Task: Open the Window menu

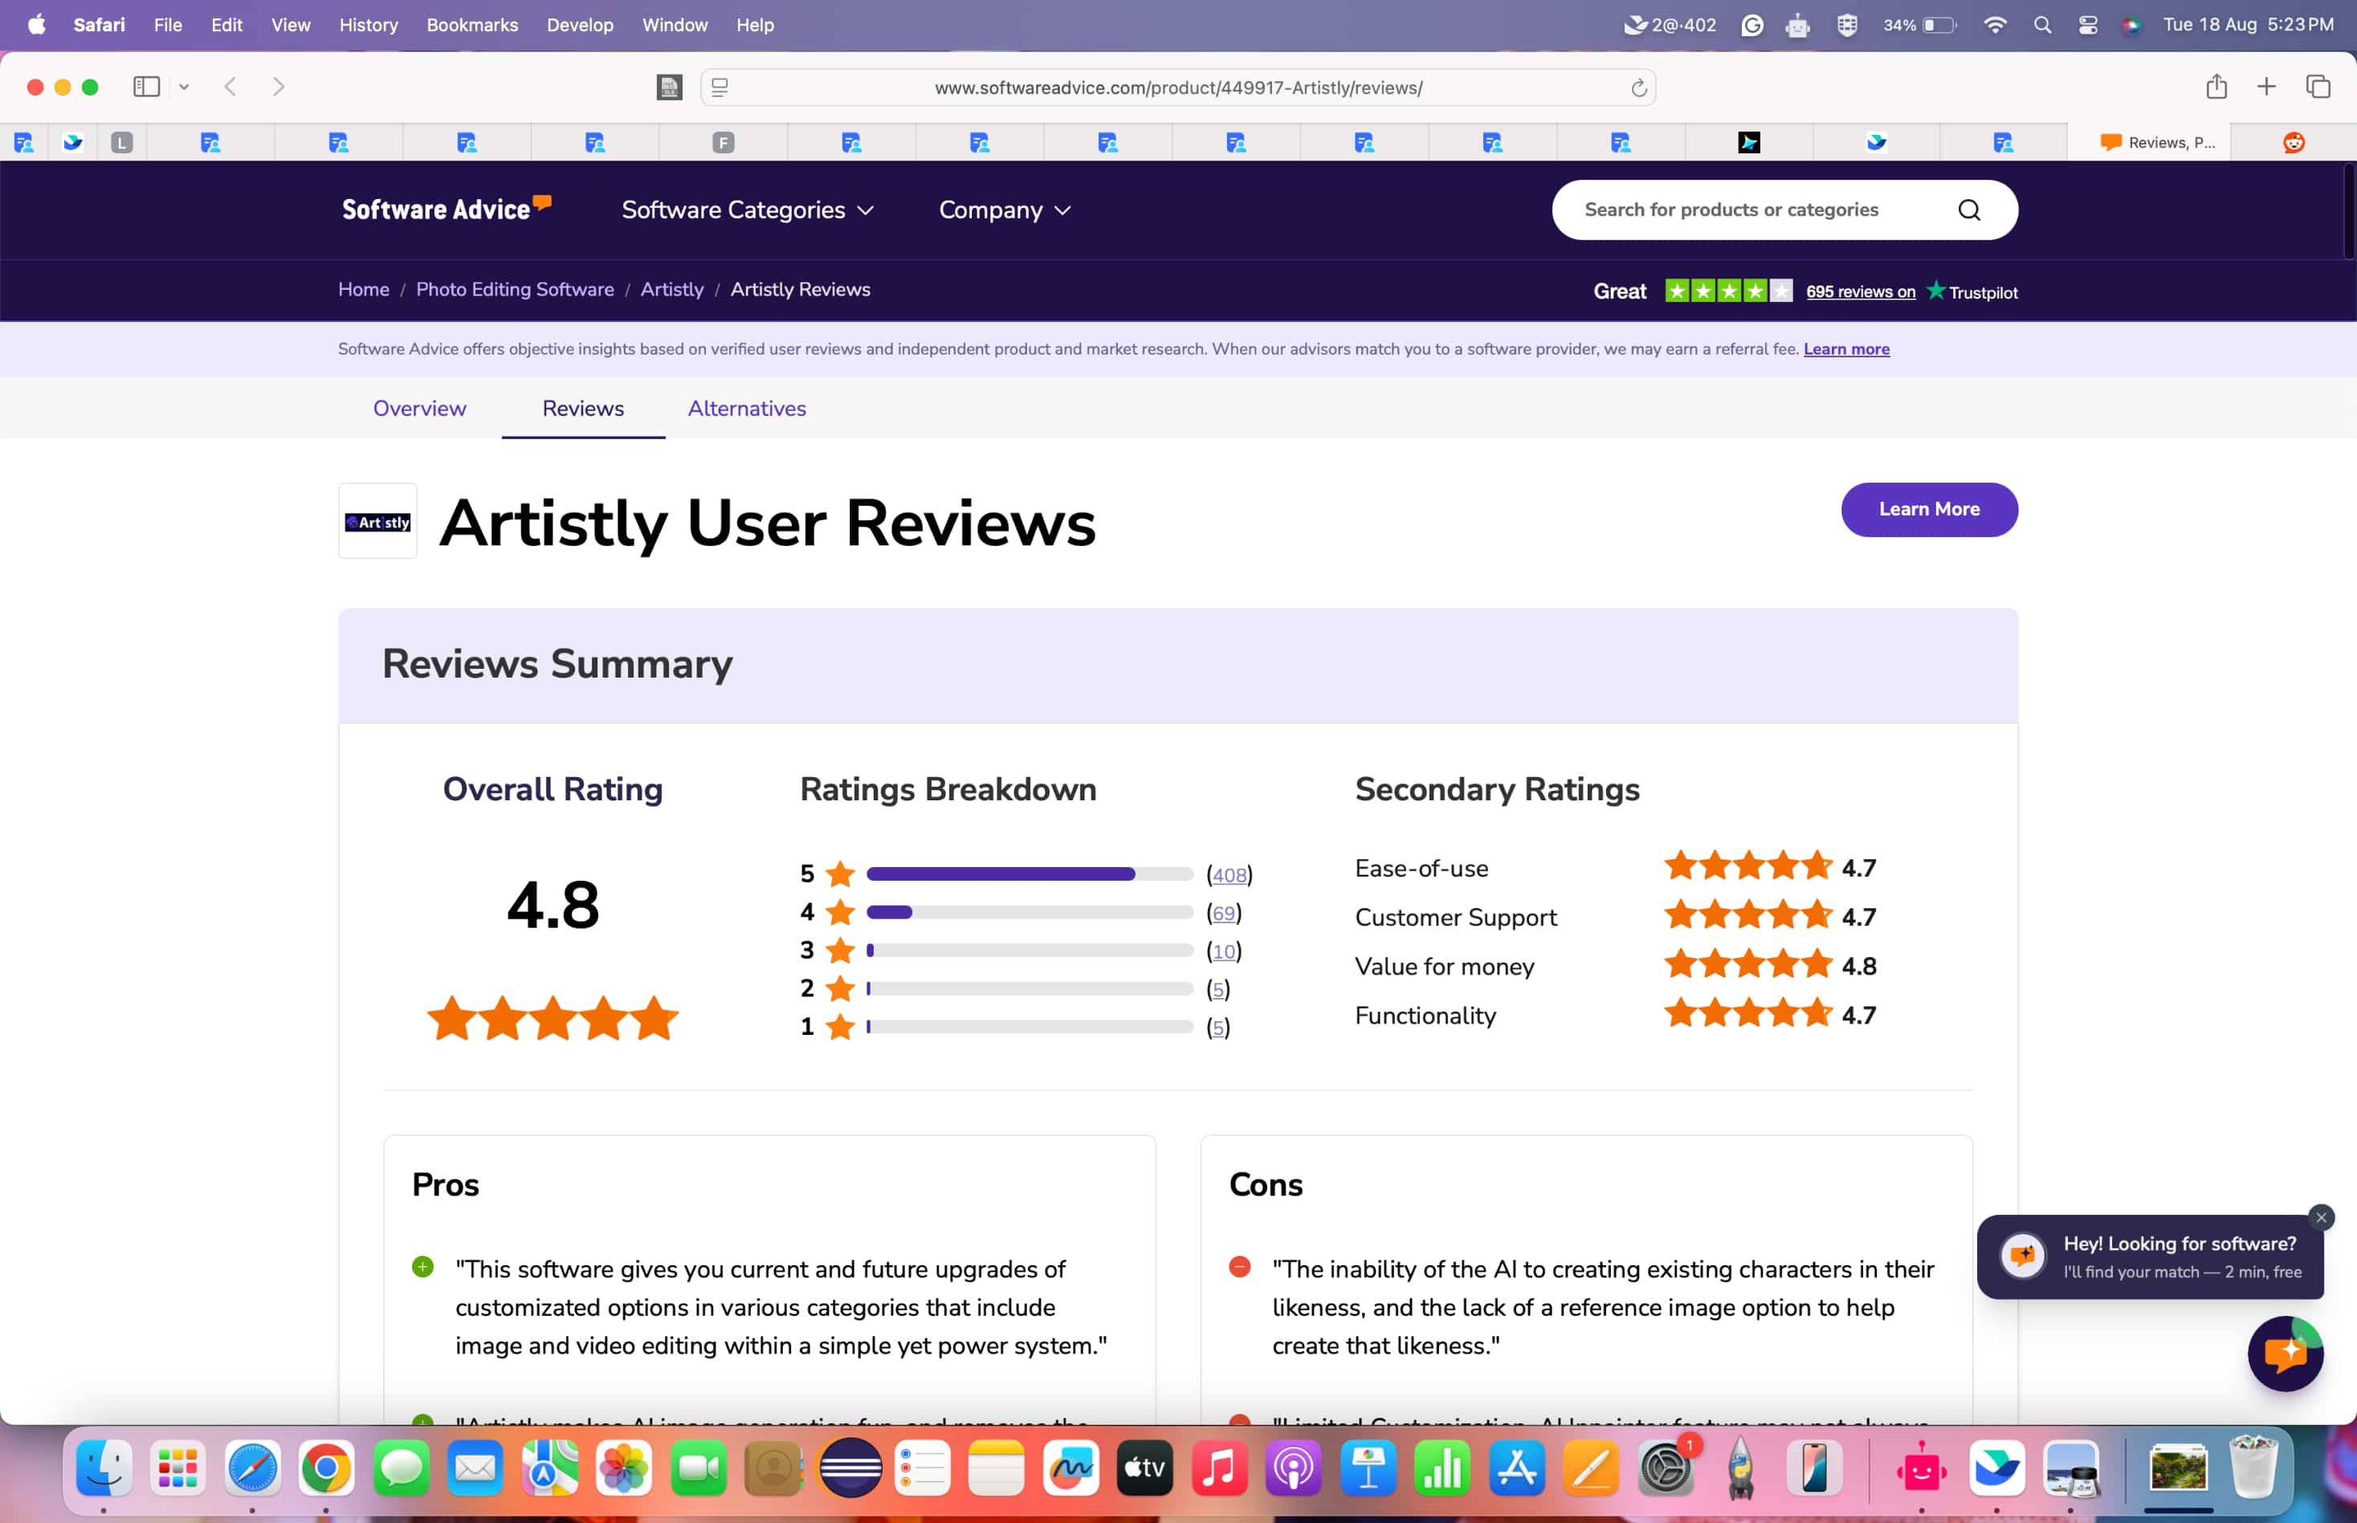Action: pyautogui.click(x=675, y=25)
